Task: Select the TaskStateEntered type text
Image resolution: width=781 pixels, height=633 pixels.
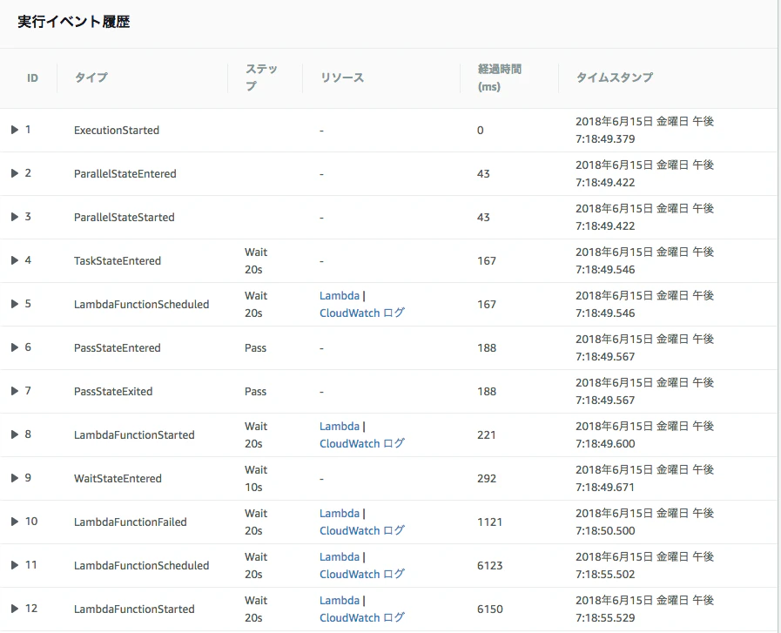Action: pyautogui.click(x=118, y=261)
